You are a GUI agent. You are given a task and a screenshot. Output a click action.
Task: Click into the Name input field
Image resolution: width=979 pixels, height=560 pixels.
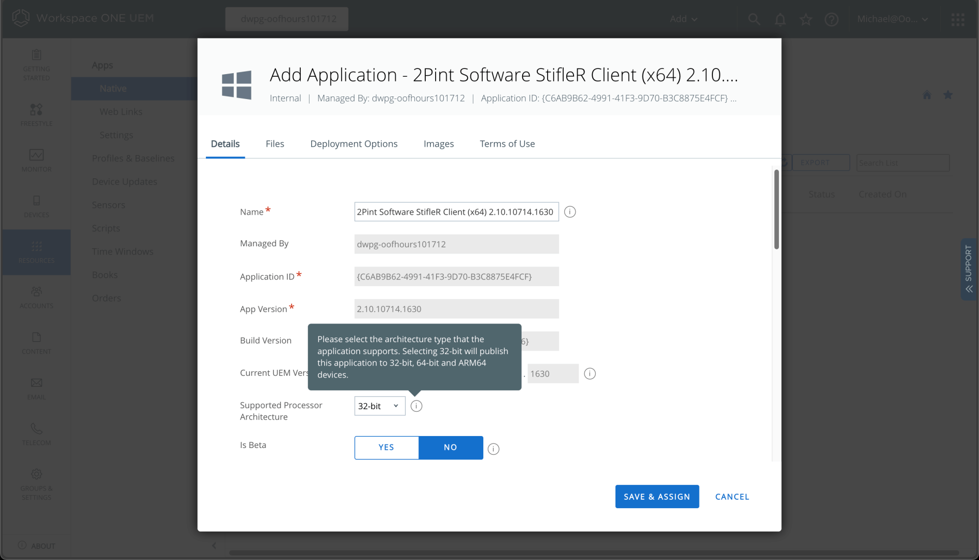pos(456,212)
